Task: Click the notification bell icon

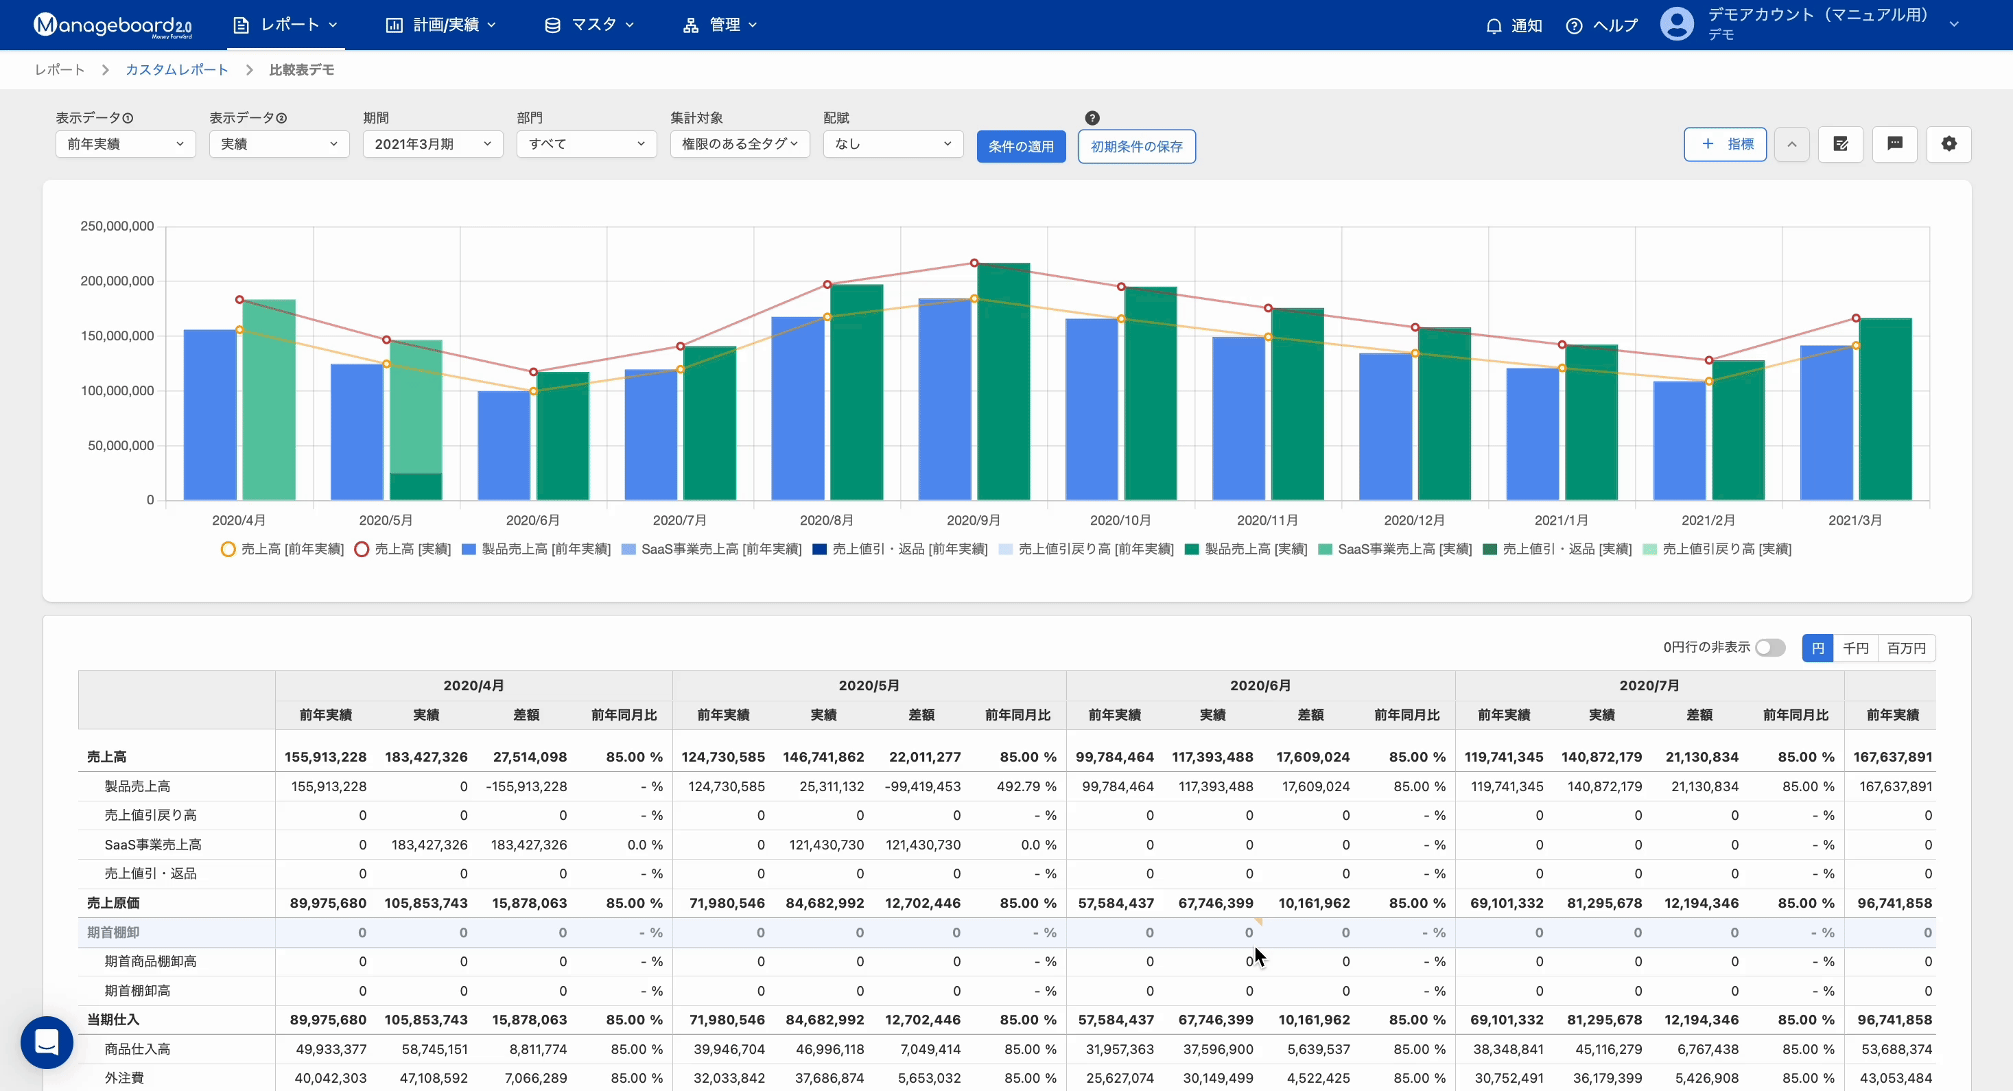Action: [x=1494, y=26]
